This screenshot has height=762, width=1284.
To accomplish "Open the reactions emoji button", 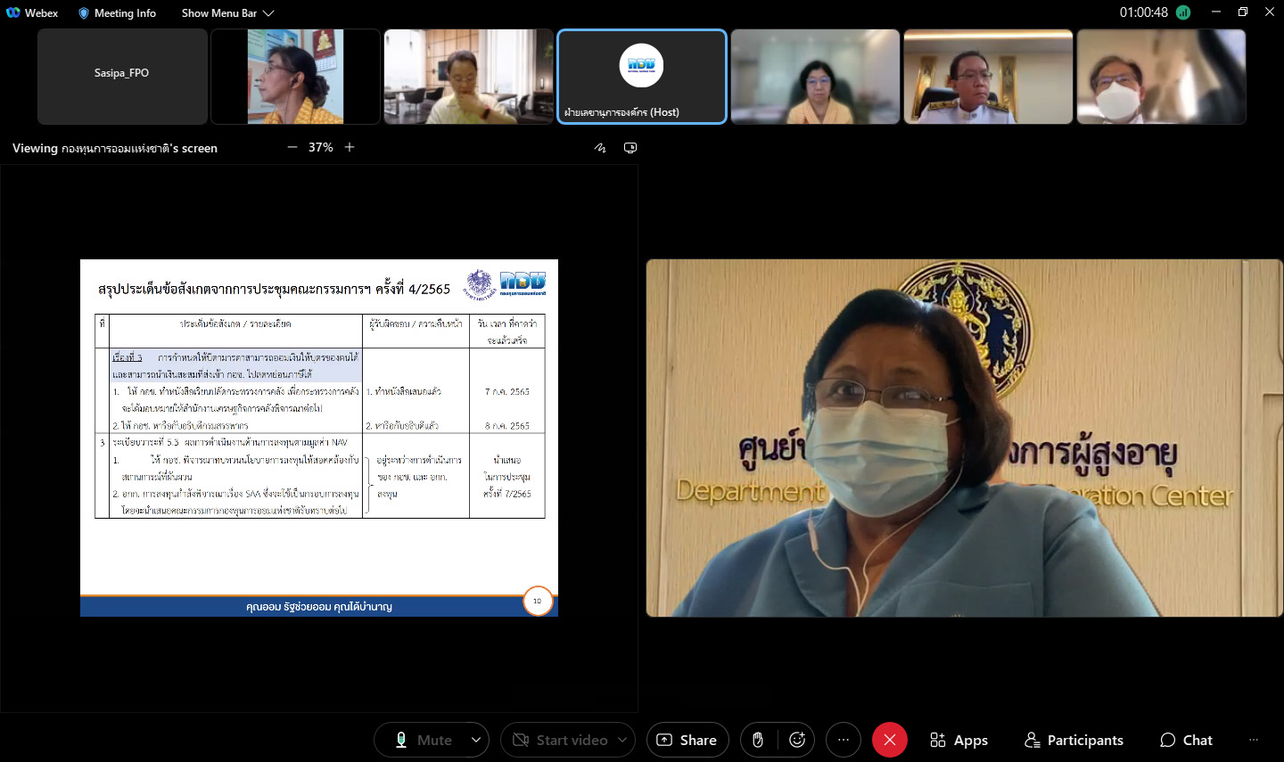I will click(x=797, y=740).
